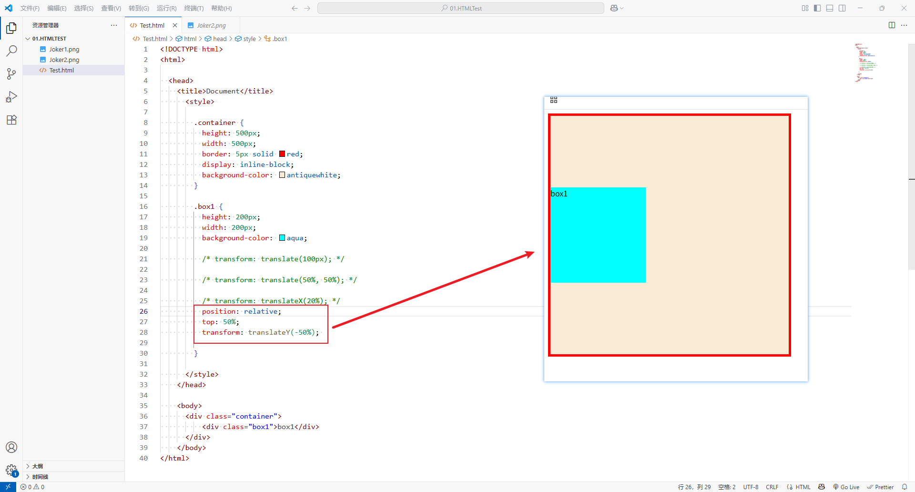Show errors and warnings count in status bar

(32, 487)
